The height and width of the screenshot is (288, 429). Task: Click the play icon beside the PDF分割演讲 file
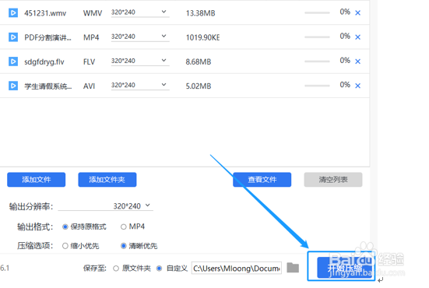pos(13,37)
